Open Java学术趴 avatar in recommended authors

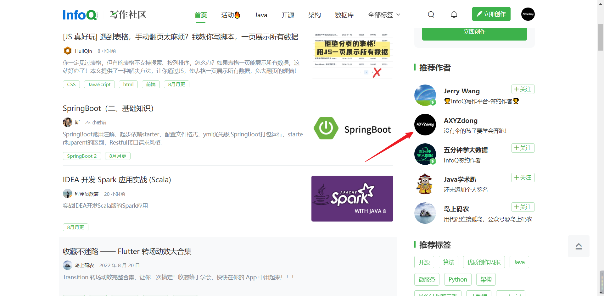pyautogui.click(x=425, y=184)
